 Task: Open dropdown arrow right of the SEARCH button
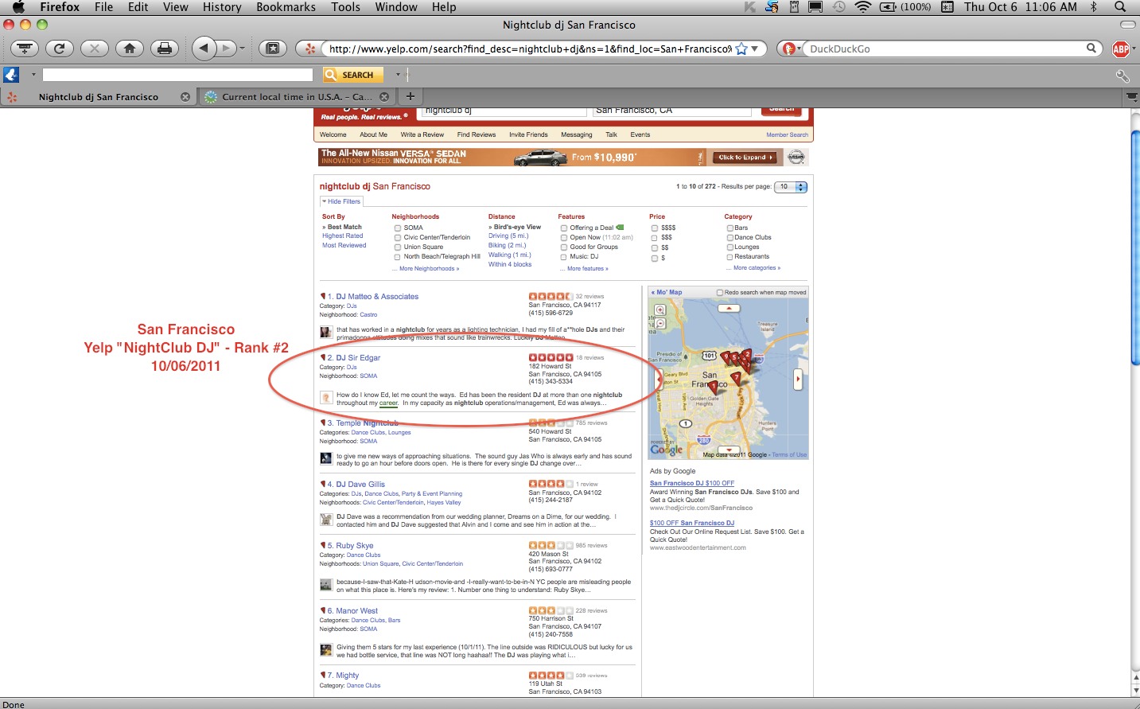(x=398, y=75)
